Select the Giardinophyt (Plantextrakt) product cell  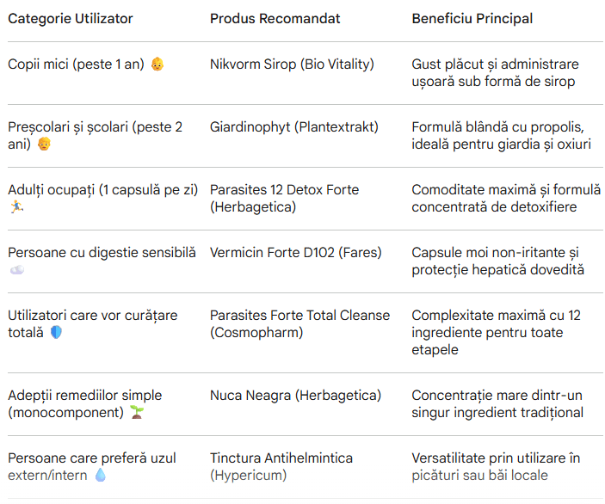[x=293, y=127]
